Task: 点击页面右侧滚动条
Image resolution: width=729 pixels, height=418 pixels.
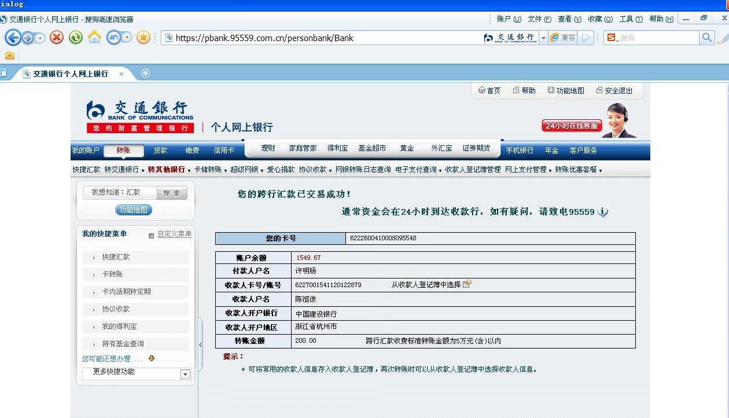Action: click(725, 232)
